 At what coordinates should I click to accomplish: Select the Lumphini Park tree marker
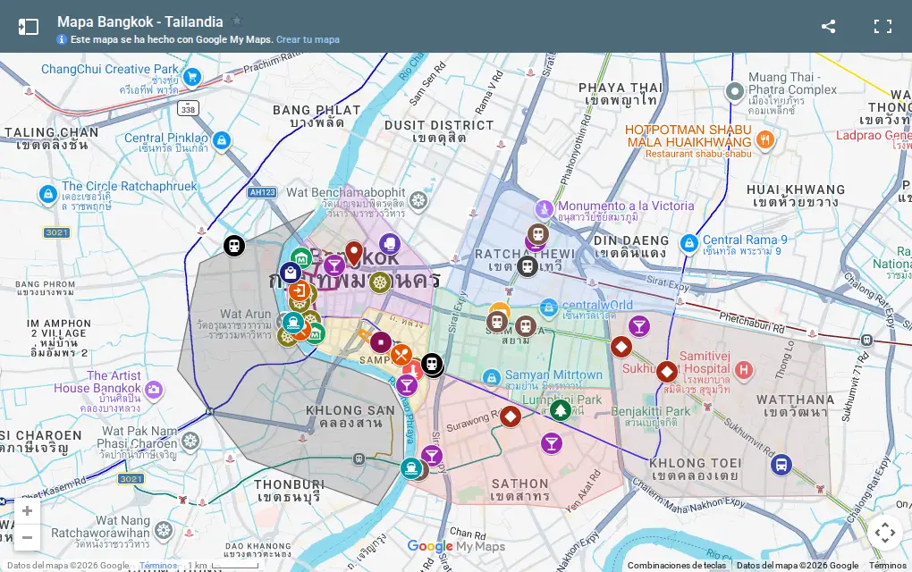[x=560, y=410]
